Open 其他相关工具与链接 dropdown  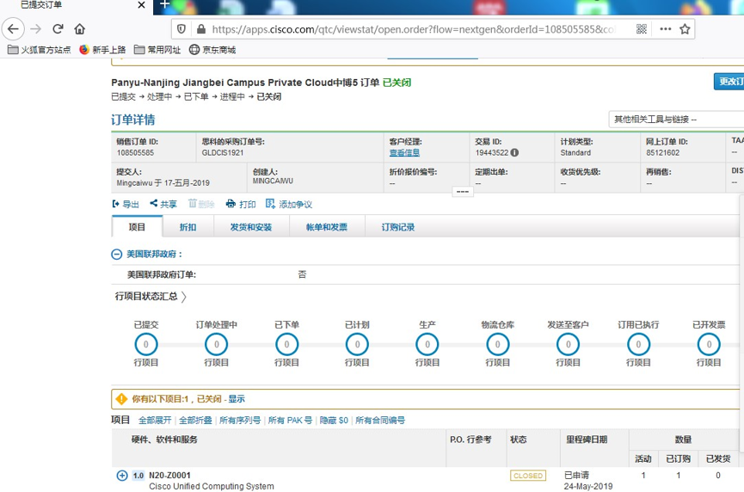click(x=676, y=119)
